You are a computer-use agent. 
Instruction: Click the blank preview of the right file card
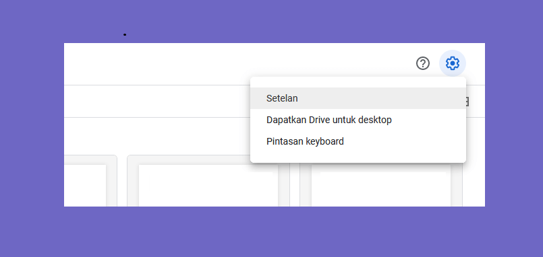point(381,186)
